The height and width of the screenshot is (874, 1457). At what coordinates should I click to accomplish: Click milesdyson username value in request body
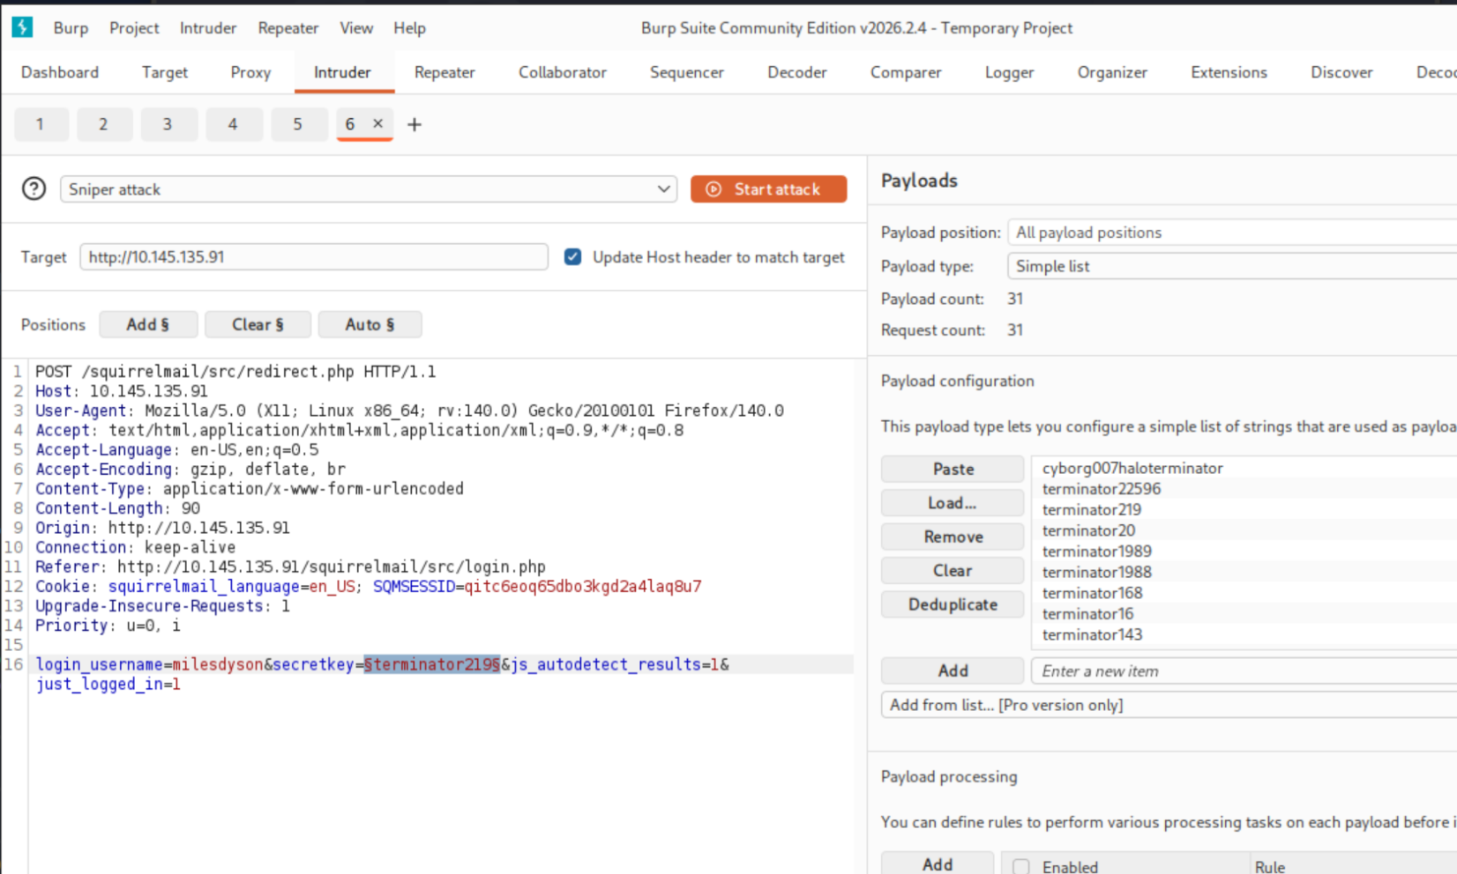[218, 664]
